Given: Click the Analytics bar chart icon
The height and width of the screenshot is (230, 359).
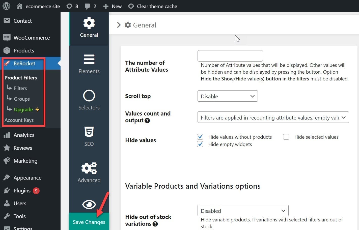Looking at the screenshot, I should click(x=7, y=135).
